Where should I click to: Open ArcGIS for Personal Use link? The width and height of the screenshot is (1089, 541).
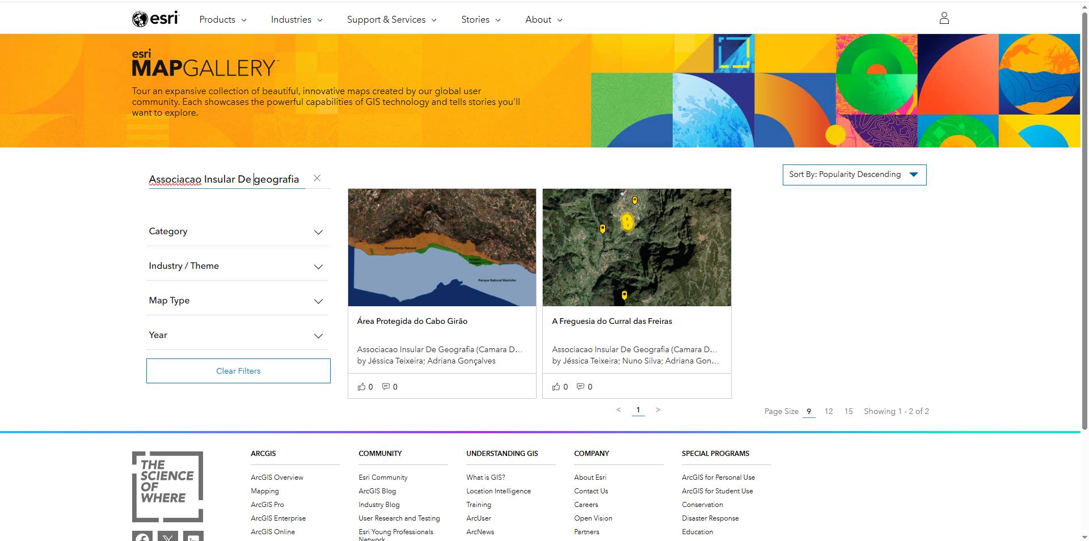(x=718, y=477)
